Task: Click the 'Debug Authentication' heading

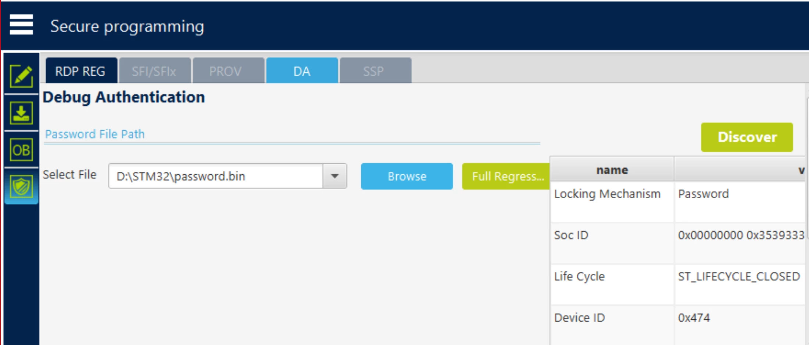Action: (x=124, y=97)
